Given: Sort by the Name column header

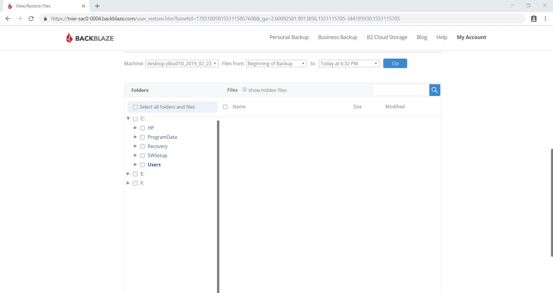Looking at the screenshot, I should [x=239, y=107].
